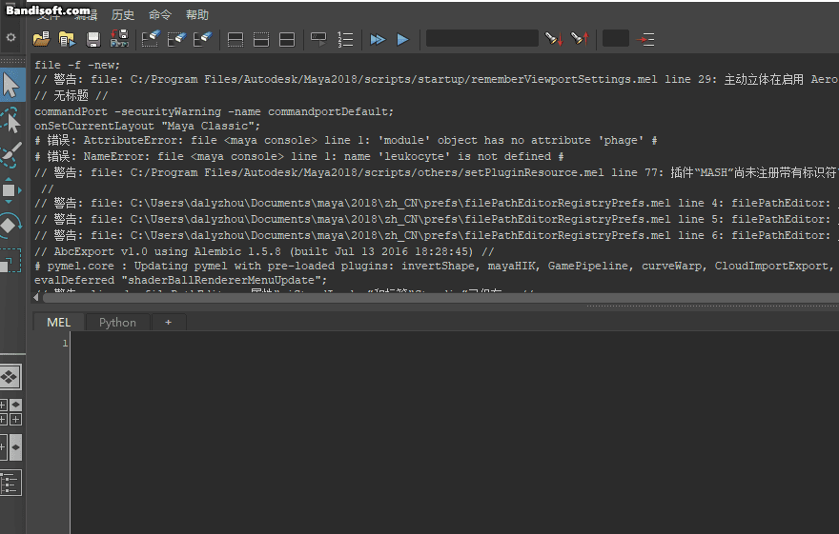This screenshot has height=534, width=839.
Task: Click the Execute All double-arrow icon
Action: pyautogui.click(x=378, y=40)
